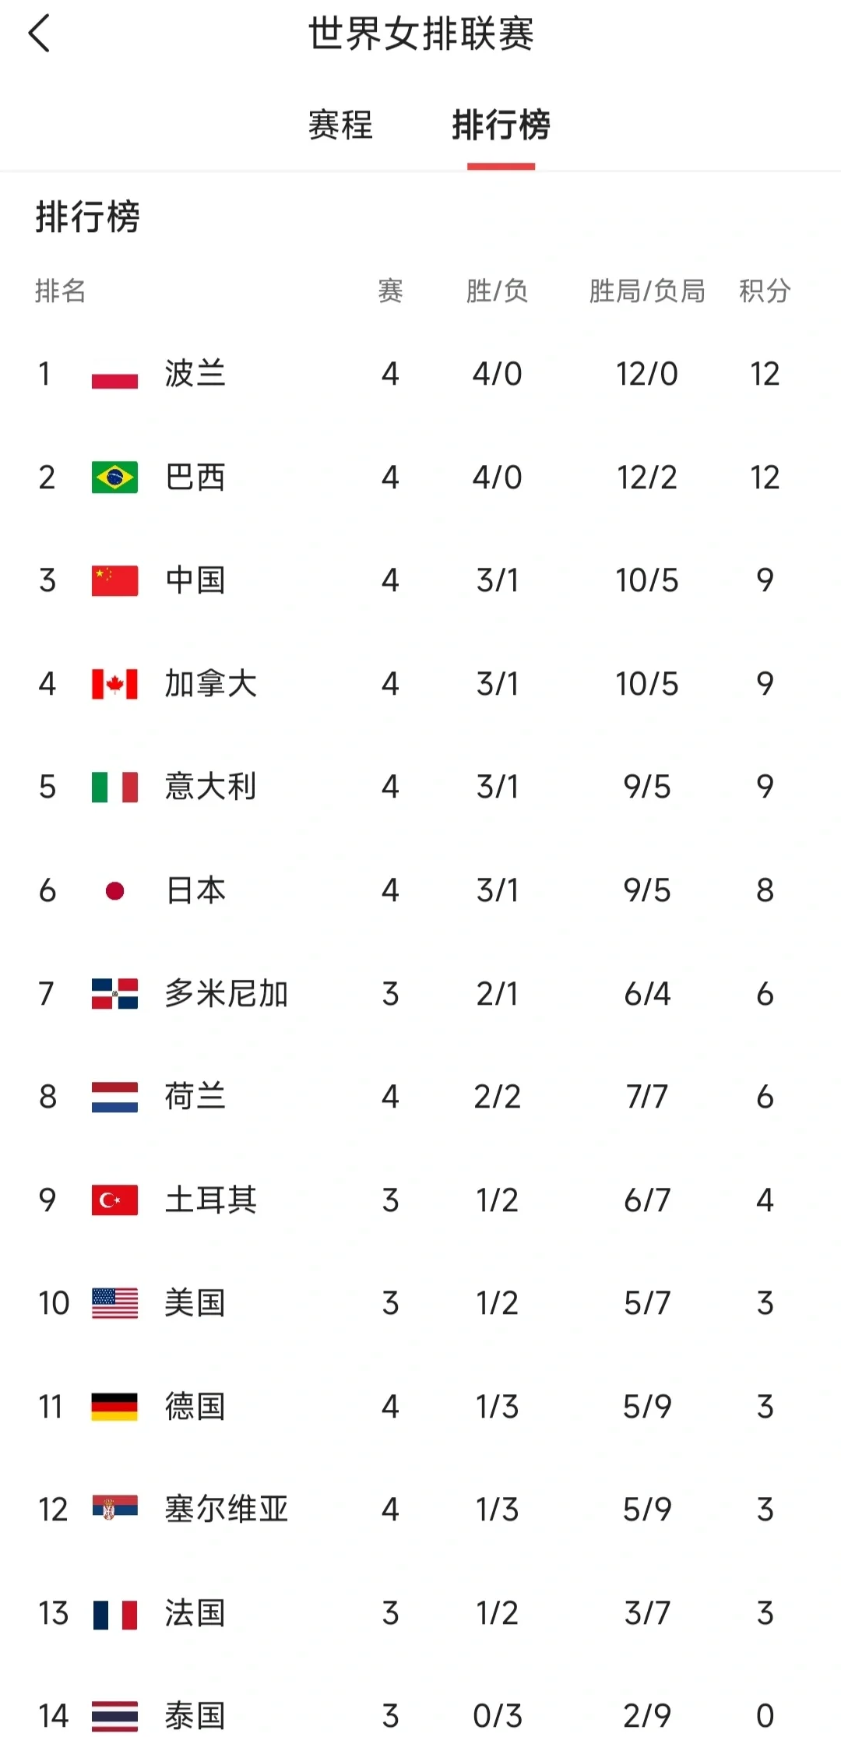Tap the 胜局/负局 column header

coord(646,291)
